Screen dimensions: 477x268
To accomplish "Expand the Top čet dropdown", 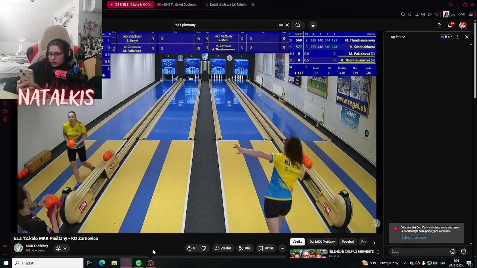I will click(397, 37).
